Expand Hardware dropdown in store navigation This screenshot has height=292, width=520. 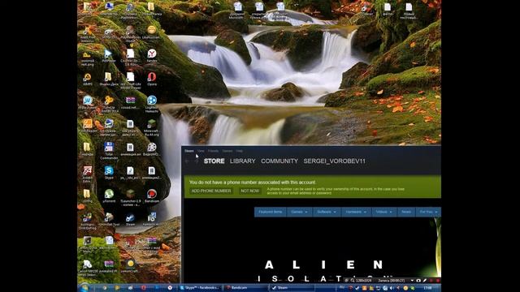tap(356, 212)
